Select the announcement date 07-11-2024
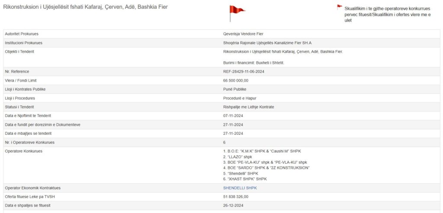The width and height of the screenshot is (443, 213). [234, 116]
